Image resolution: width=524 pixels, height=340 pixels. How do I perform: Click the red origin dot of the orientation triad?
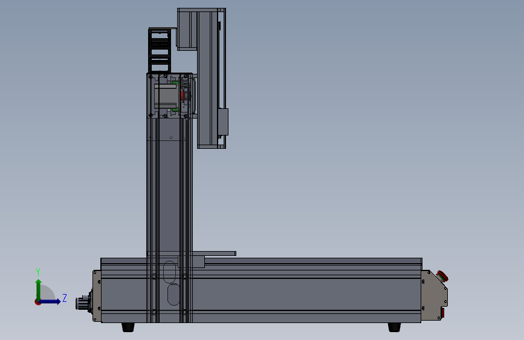[37, 302]
